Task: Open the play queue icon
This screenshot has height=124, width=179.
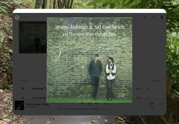Action: tap(105, 104)
